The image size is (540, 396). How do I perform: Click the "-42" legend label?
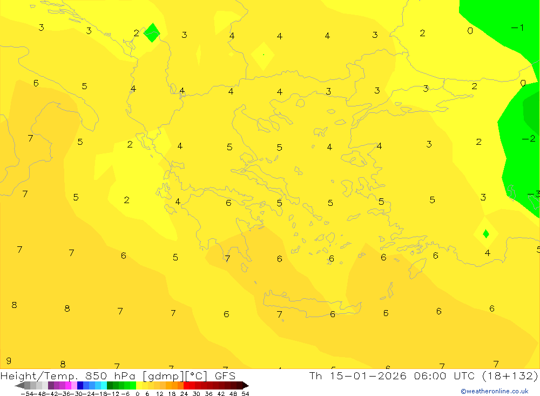point(52,394)
